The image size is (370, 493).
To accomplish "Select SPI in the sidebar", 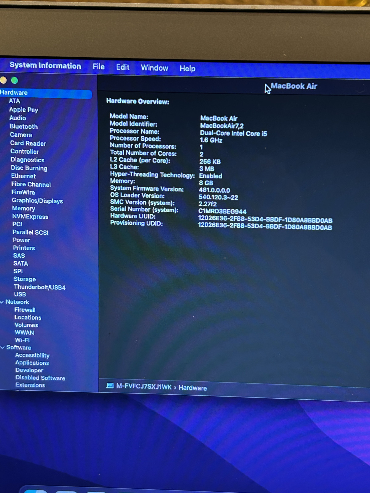I will [18, 271].
